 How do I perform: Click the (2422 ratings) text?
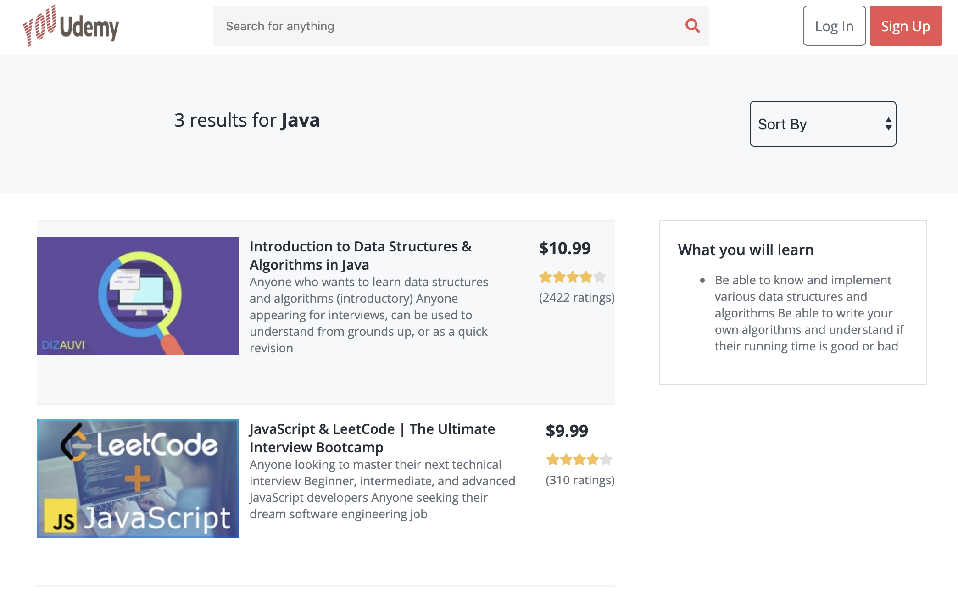pos(576,298)
